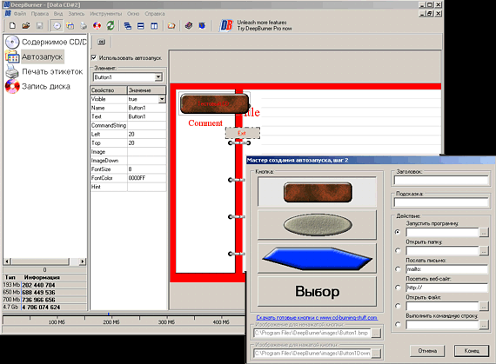This screenshot has height=364, width=496.
Task: Open the Окно menu
Action: pos(133,14)
